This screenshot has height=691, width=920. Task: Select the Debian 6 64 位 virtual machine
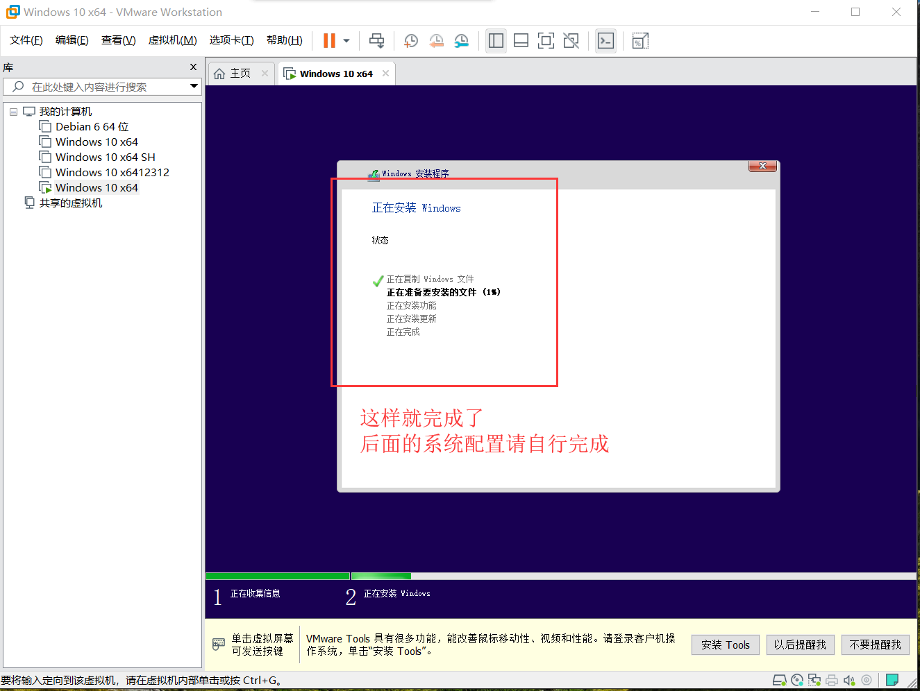pyautogui.click(x=92, y=127)
